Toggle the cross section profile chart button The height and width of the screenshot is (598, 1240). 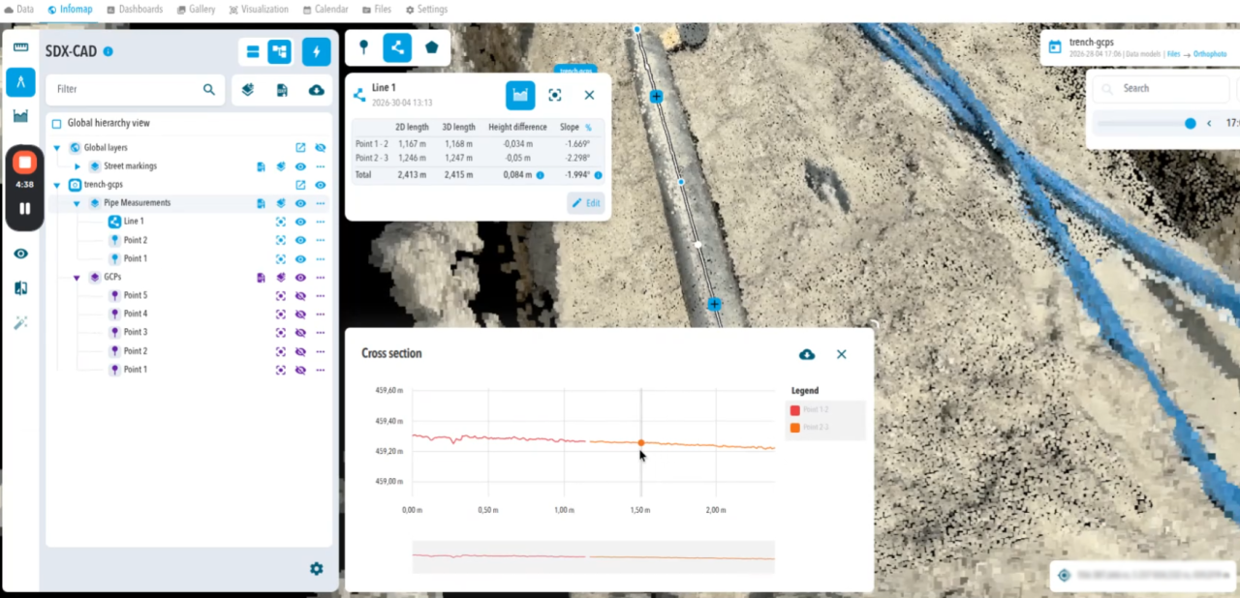point(520,95)
